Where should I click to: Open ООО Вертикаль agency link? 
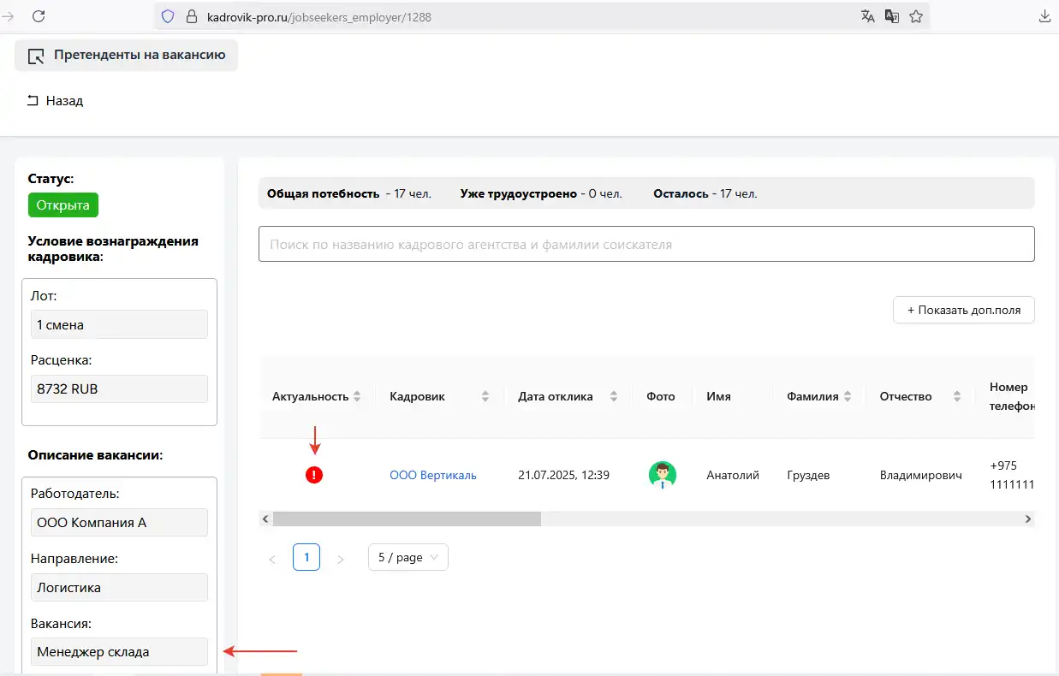click(432, 475)
